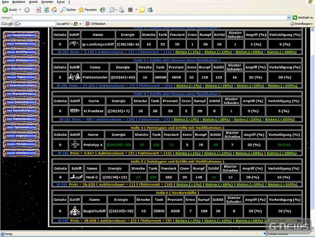The width and height of the screenshot is (315, 237).
Task: Click the Google toolbar logo
Action: click(x=7, y=24)
